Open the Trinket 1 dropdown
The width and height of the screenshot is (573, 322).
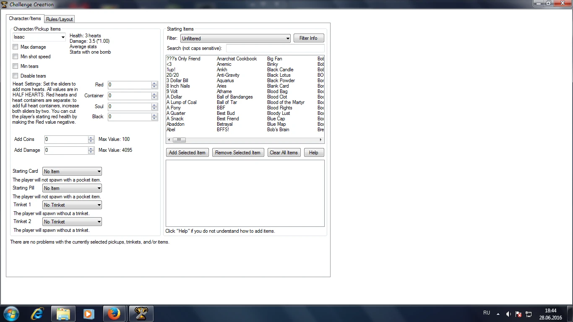[72, 205]
